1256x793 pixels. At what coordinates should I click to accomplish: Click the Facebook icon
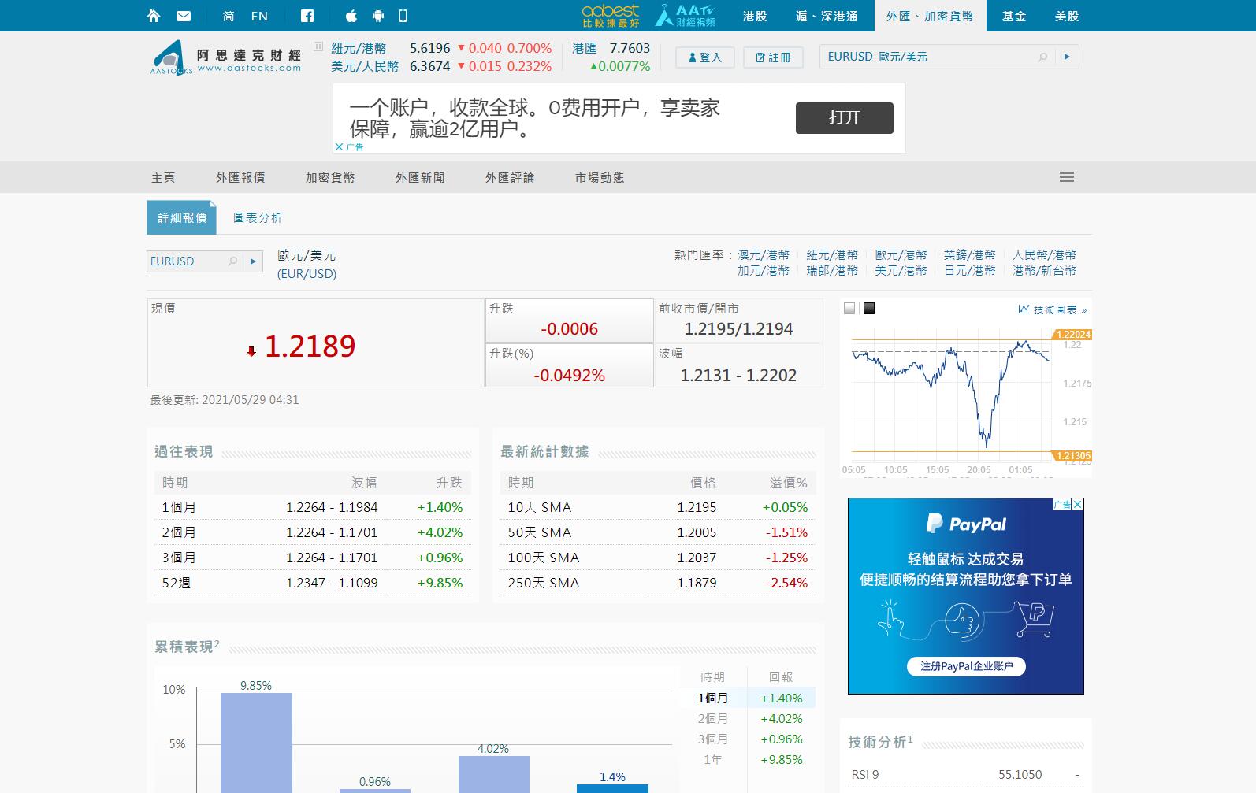pyautogui.click(x=307, y=16)
